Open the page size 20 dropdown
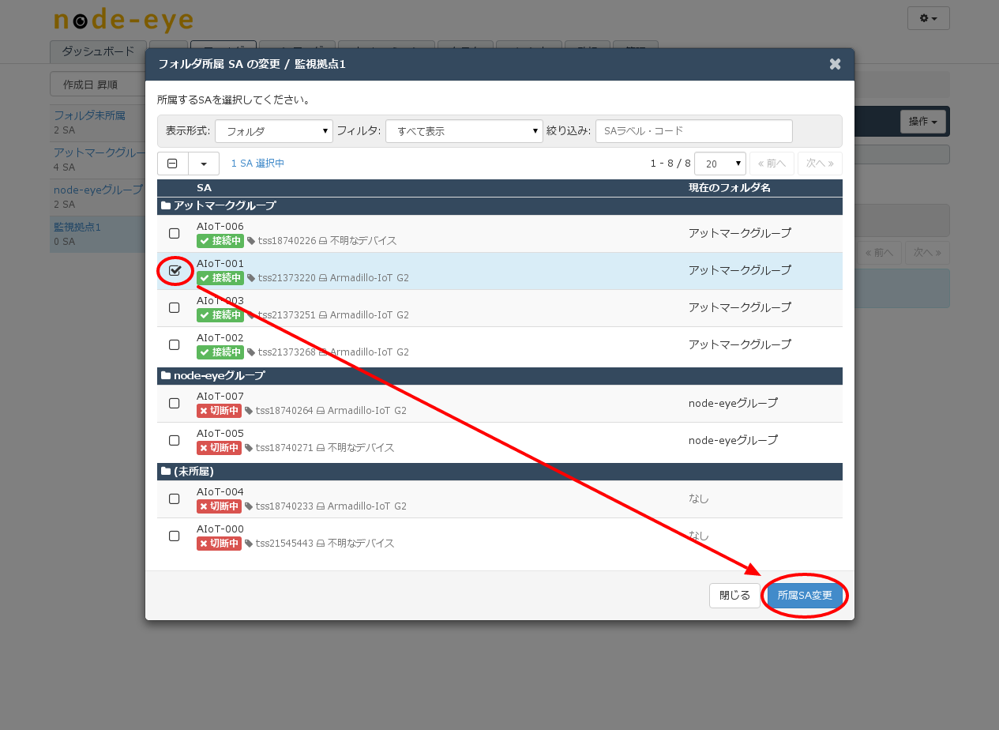 pos(720,164)
